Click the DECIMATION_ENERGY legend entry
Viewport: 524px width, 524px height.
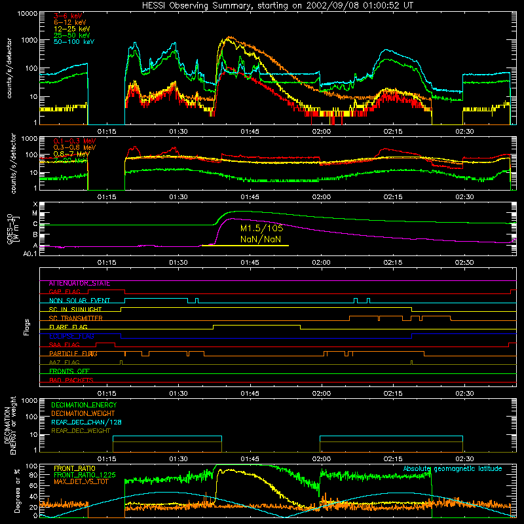tap(84, 405)
